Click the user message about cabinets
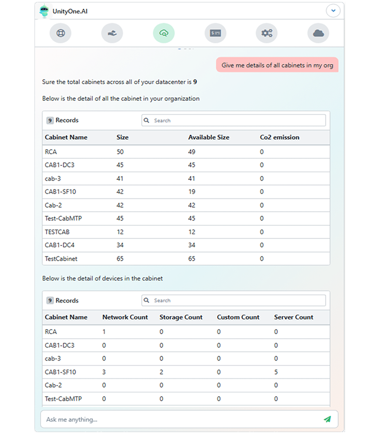The height and width of the screenshot is (434, 380). point(277,65)
